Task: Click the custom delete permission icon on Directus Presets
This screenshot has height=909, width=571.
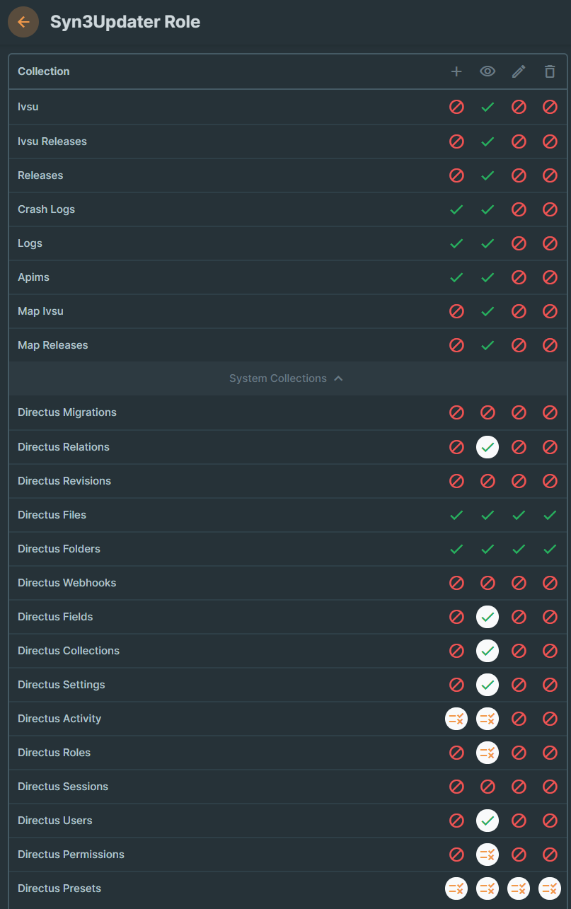Action: click(550, 888)
